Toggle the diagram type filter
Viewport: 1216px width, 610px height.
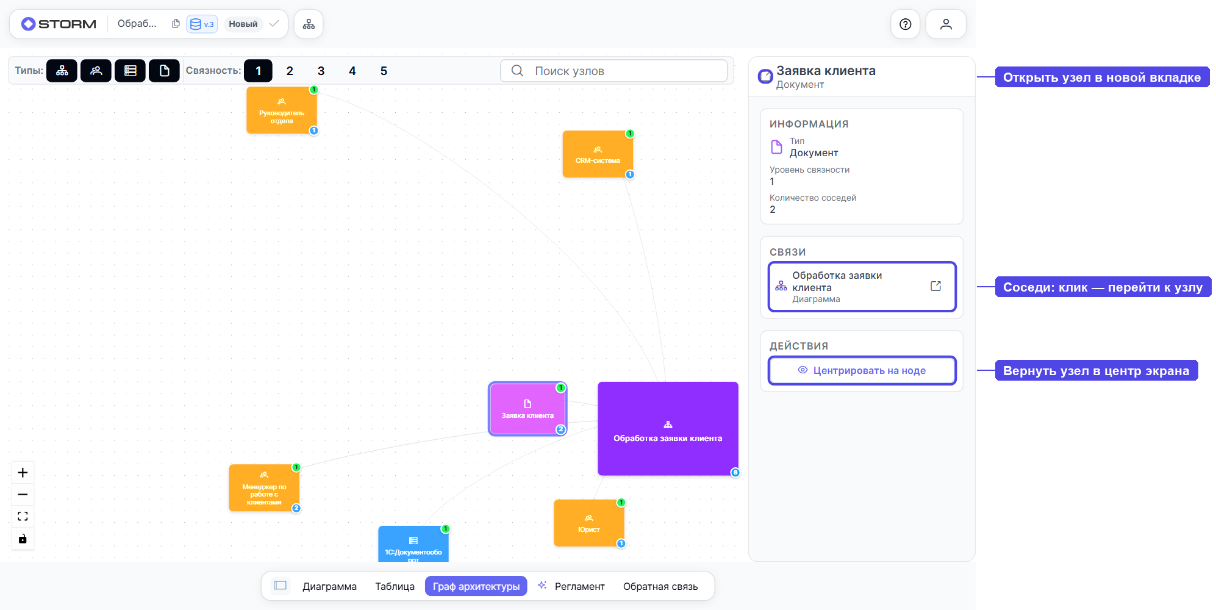click(62, 71)
